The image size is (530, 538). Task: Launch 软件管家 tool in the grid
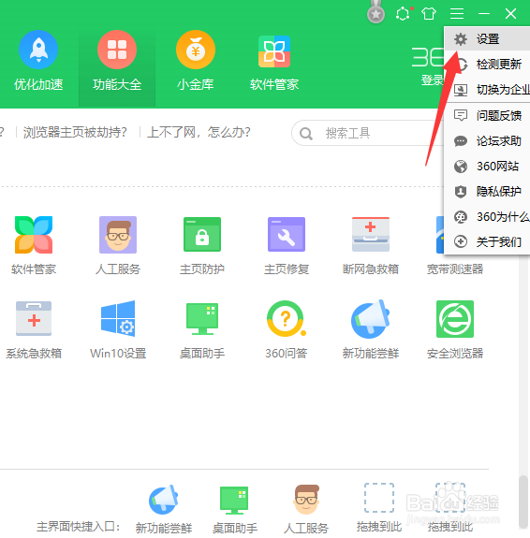pyautogui.click(x=34, y=245)
